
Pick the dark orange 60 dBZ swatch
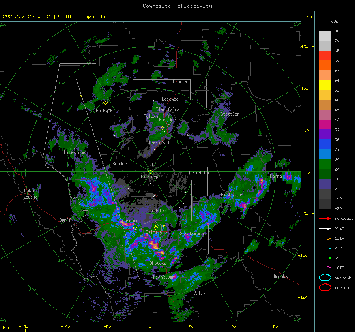click(x=325, y=65)
